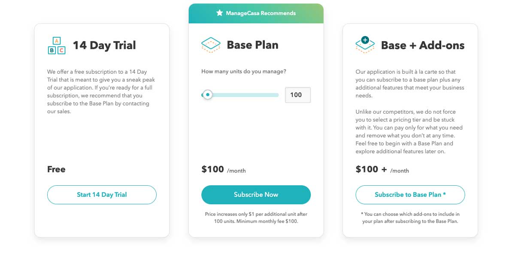Select the teal diamond outline in the Base Plan header
Image resolution: width=515 pixels, height=253 pixels.
coord(210,44)
